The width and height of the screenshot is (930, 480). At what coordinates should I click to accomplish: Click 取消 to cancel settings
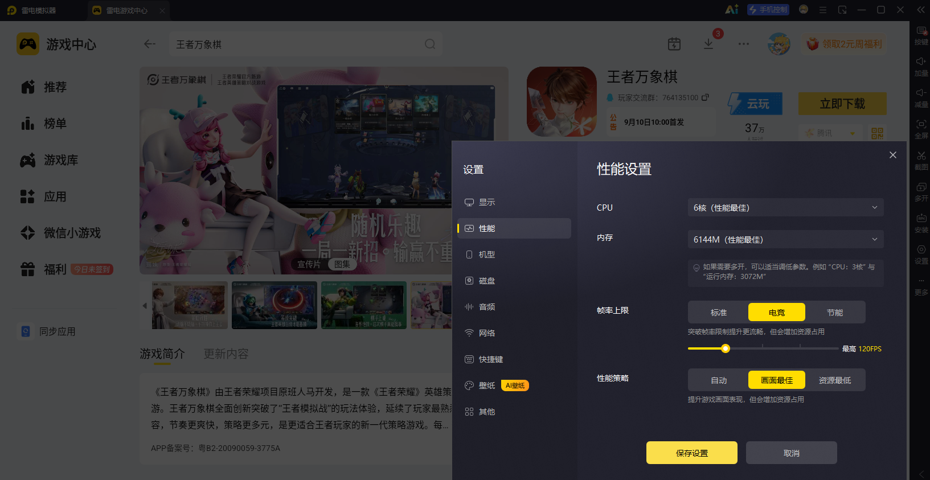[792, 453]
